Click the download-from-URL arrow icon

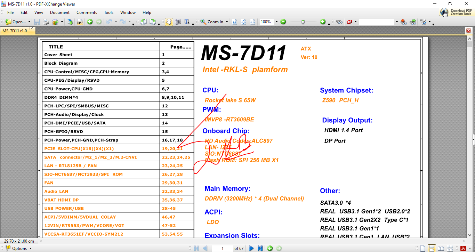click(x=70, y=22)
